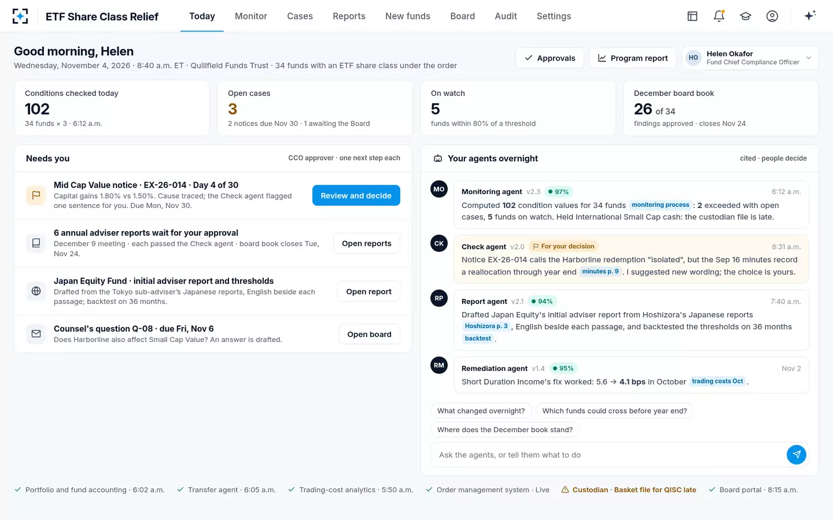Screen dimensions: 833x520
Task: Open the graduation cap help icon
Action: pyautogui.click(x=746, y=16)
